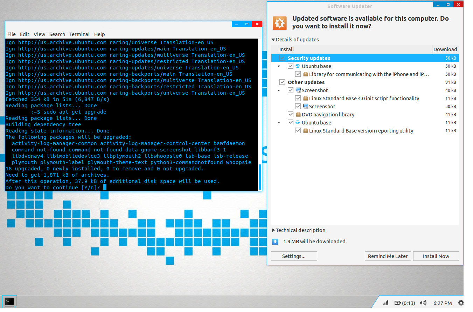Click the Software Updater orange star icon

click(x=280, y=23)
